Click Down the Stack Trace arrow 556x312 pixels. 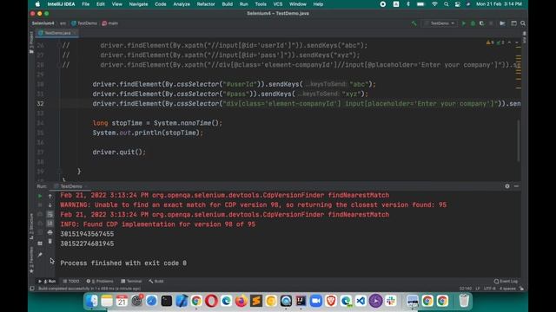pyautogui.click(x=50, y=205)
